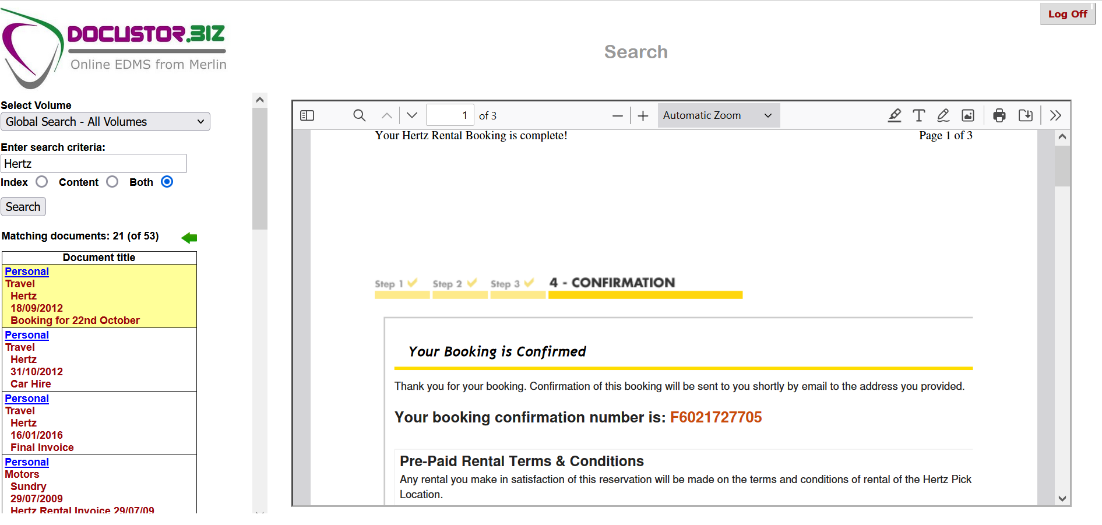The width and height of the screenshot is (1102, 525).
Task: Click the Document title column header
Action: [99, 258]
